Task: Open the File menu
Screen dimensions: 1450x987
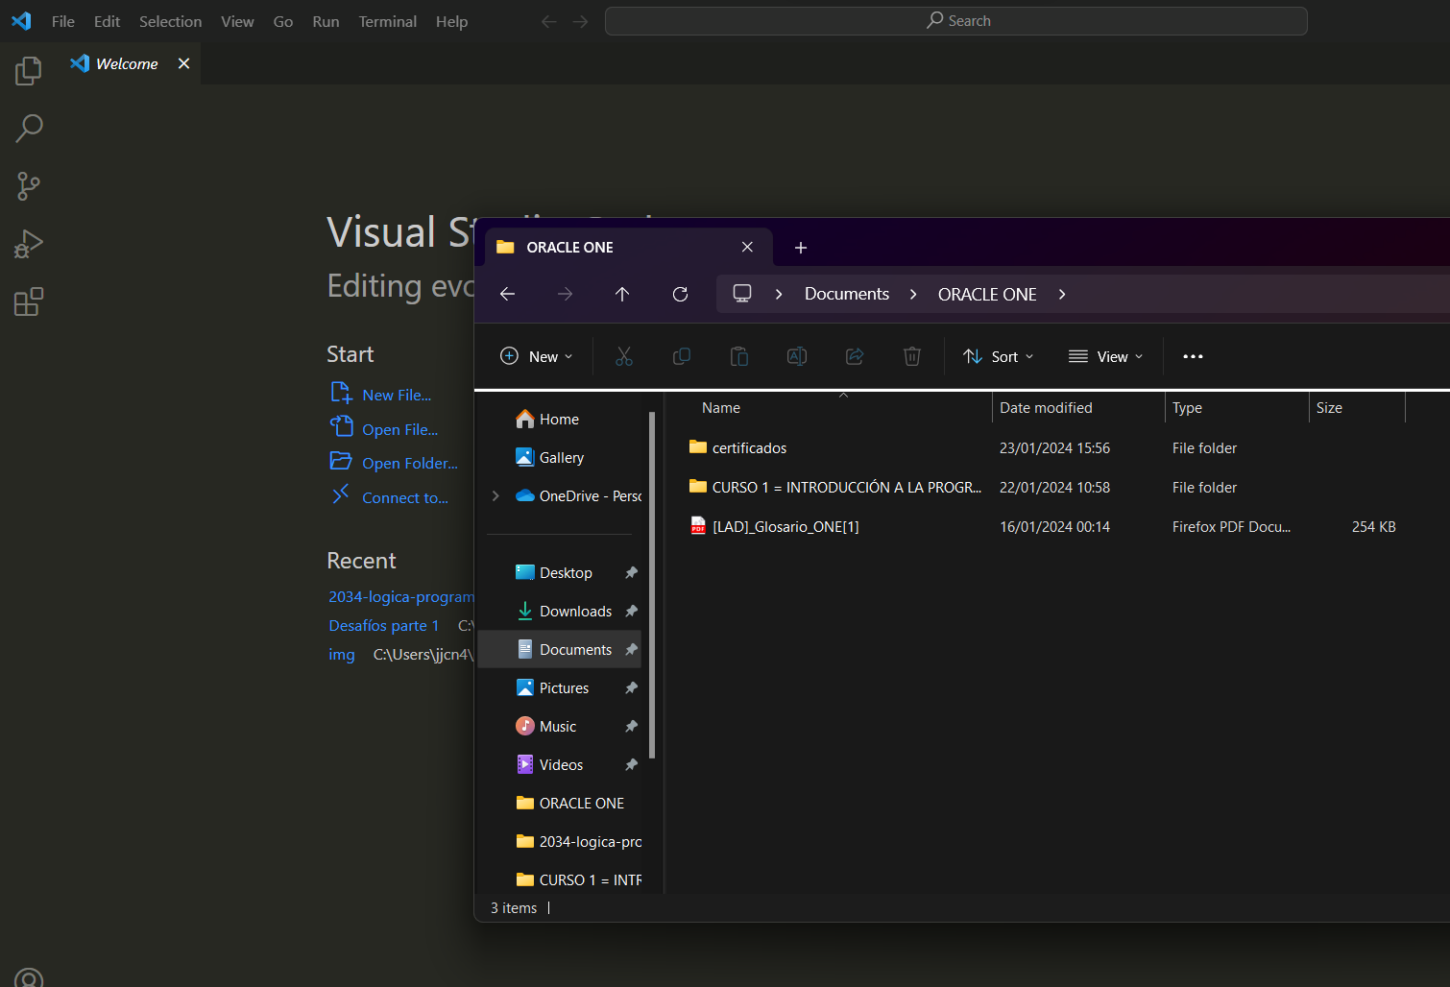Action: [x=63, y=21]
